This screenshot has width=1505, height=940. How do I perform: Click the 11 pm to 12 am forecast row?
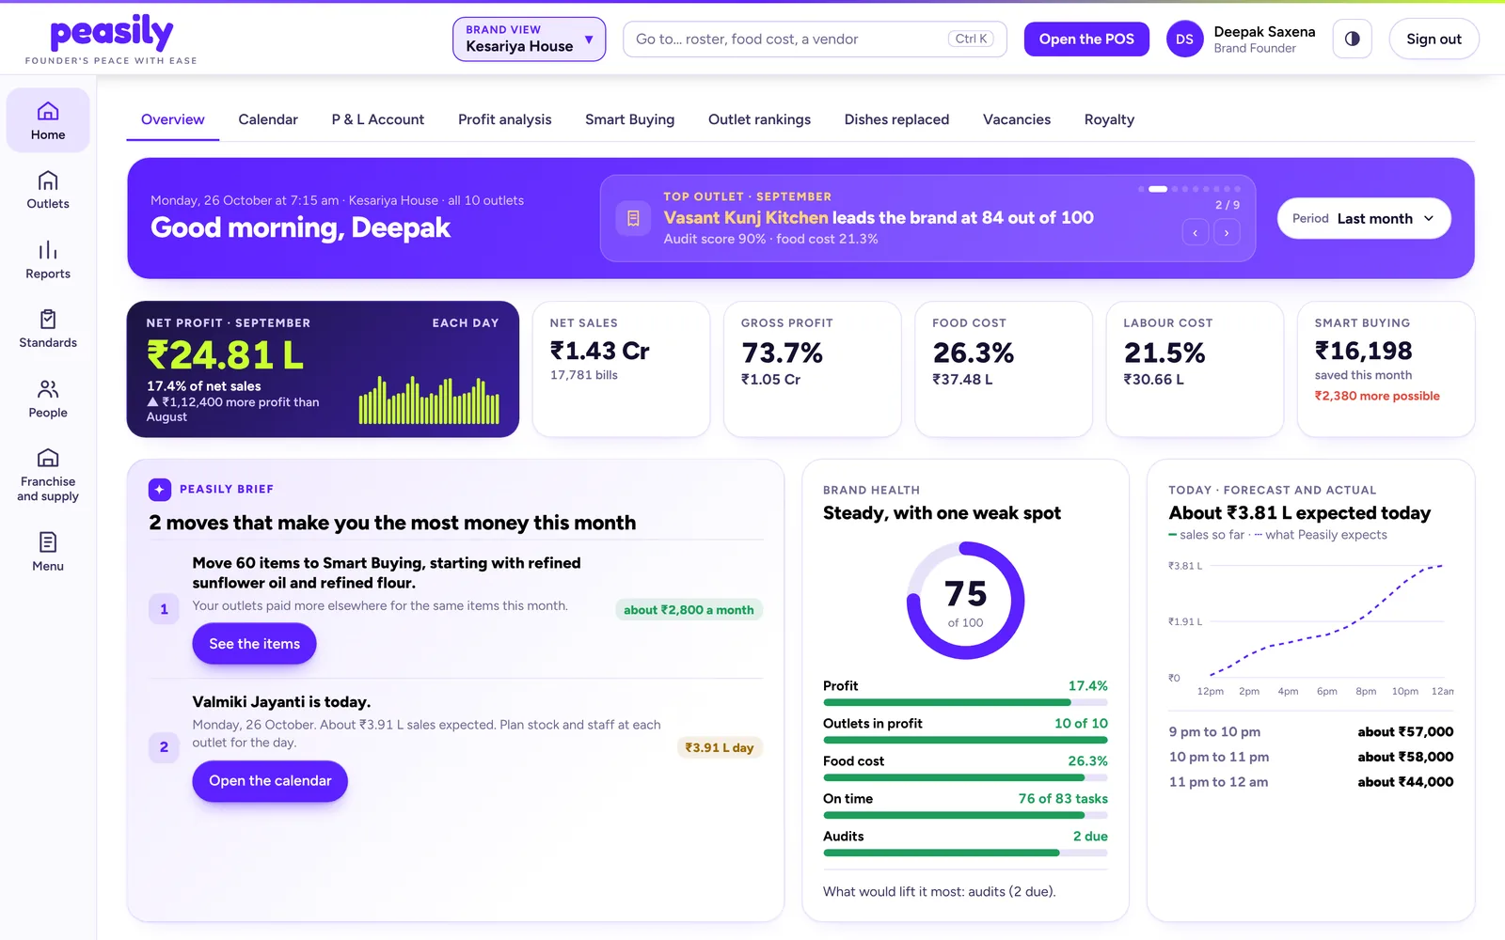1310,782
